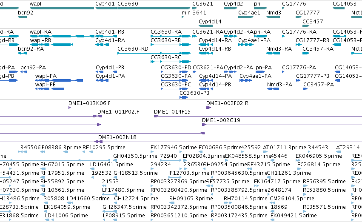
Task: Open EST RH67015.5prime
Action: pyautogui.click(x=62, y=165)
